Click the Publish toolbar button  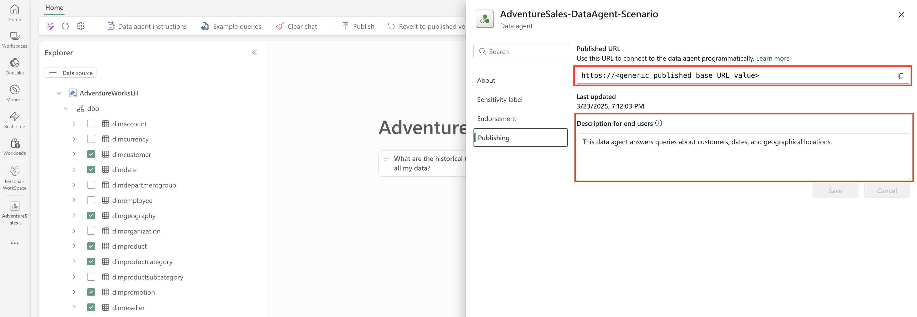(358, 26)
